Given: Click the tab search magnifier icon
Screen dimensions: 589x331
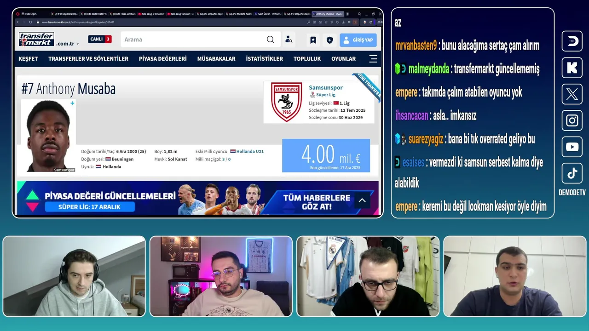Looking at the screenshot, I should pyautogui.click(x=360, y=14).
